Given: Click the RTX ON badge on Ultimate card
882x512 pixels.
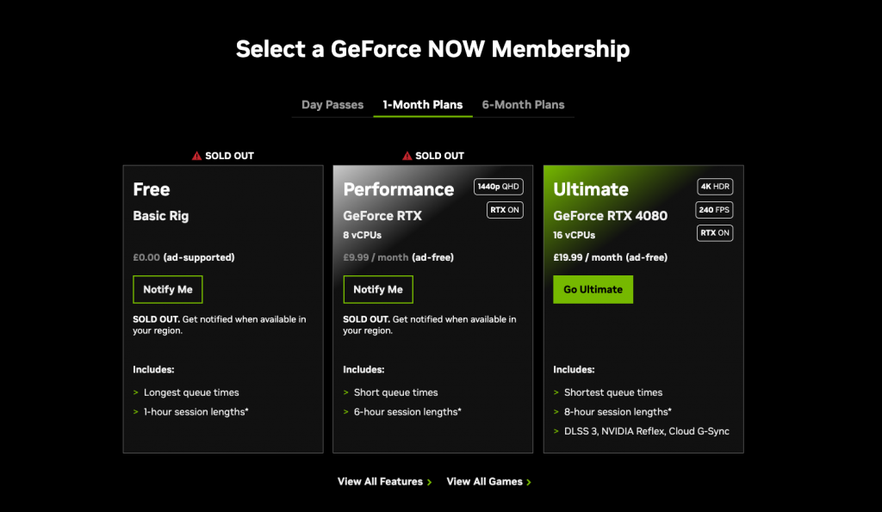Looking at the screenshot, I should point(714,232).
